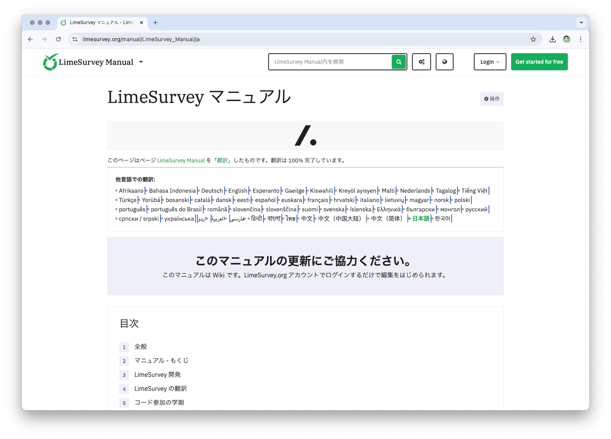This screenshot has width=611, height=439.
Task: Click the green search magnifier button
Action: point(399,62)
